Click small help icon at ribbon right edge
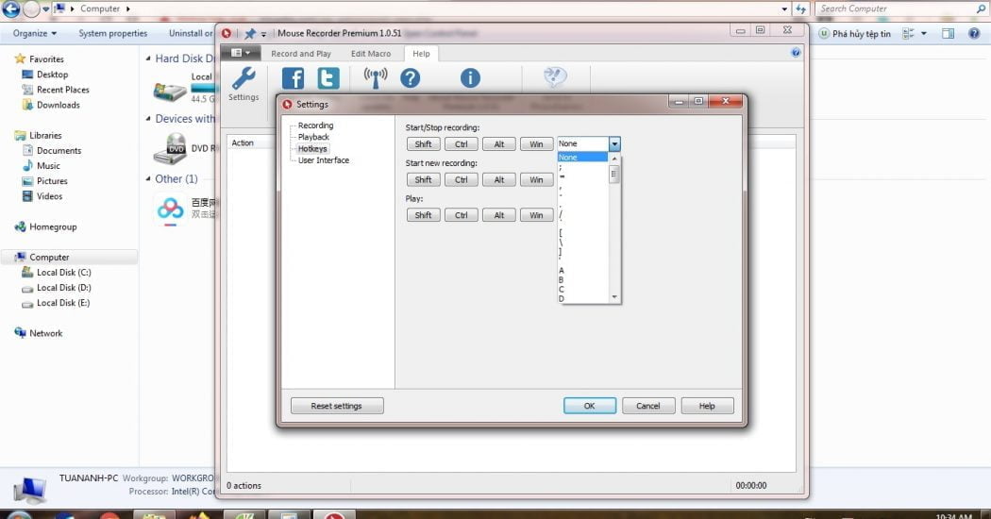Image resolution: width=991 pixels, height=519 pixels. point(796,53)
